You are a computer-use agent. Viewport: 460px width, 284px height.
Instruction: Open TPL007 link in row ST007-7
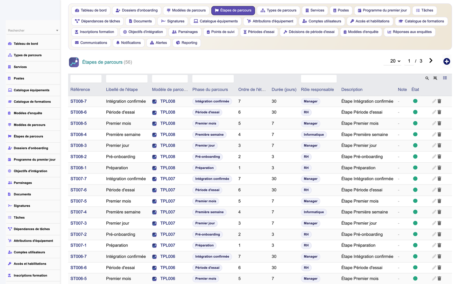[x=167, y=179]
